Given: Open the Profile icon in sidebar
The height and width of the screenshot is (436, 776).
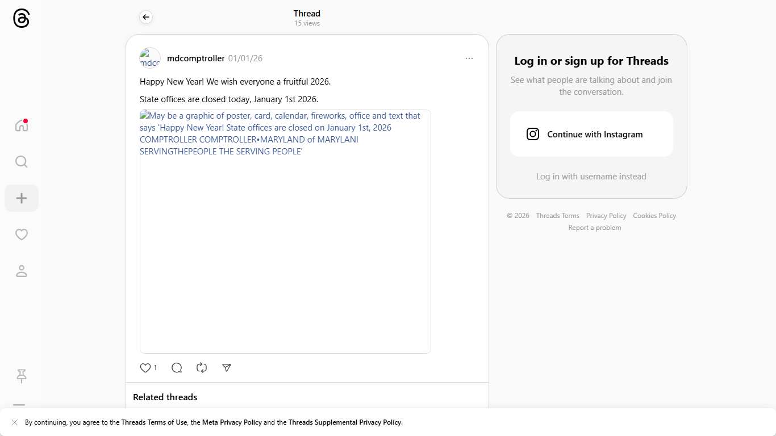Looking at the screenshot, I should click(x=22, y=271).
